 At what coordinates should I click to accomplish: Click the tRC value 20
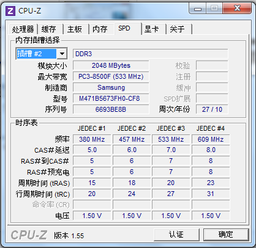92,194
